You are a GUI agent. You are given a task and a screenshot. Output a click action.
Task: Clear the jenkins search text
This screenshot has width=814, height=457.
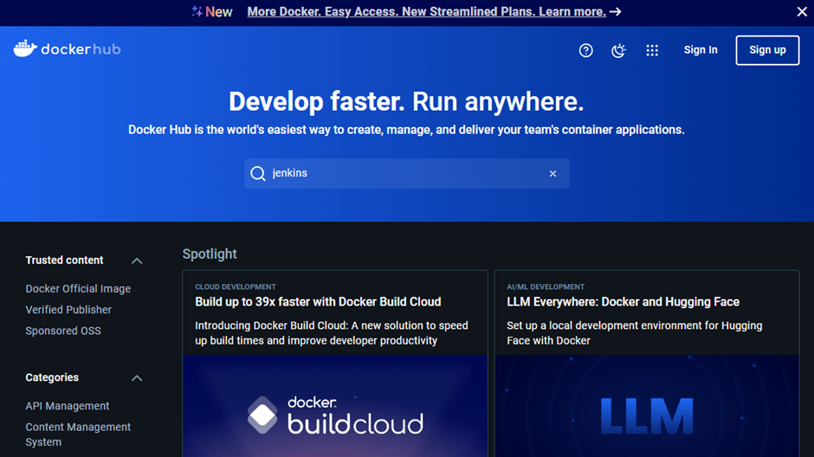[x=552, y=174]
